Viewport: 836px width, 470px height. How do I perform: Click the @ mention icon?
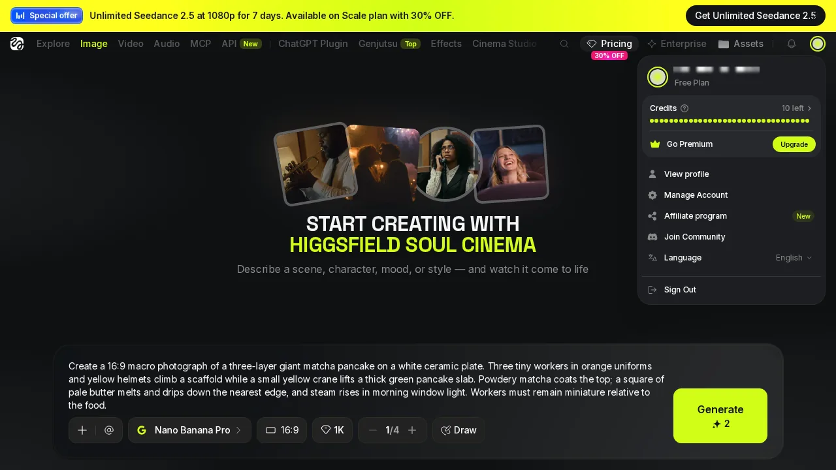pos(109,430)
